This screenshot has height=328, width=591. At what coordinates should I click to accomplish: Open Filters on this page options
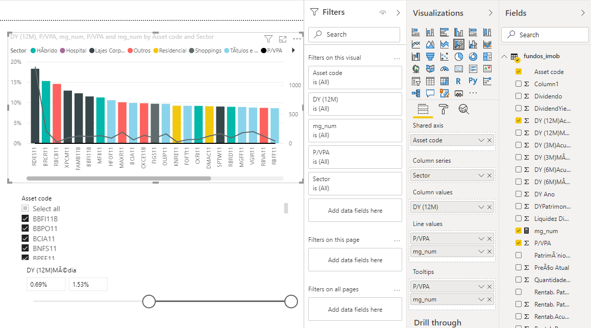[x=397, y=240]
